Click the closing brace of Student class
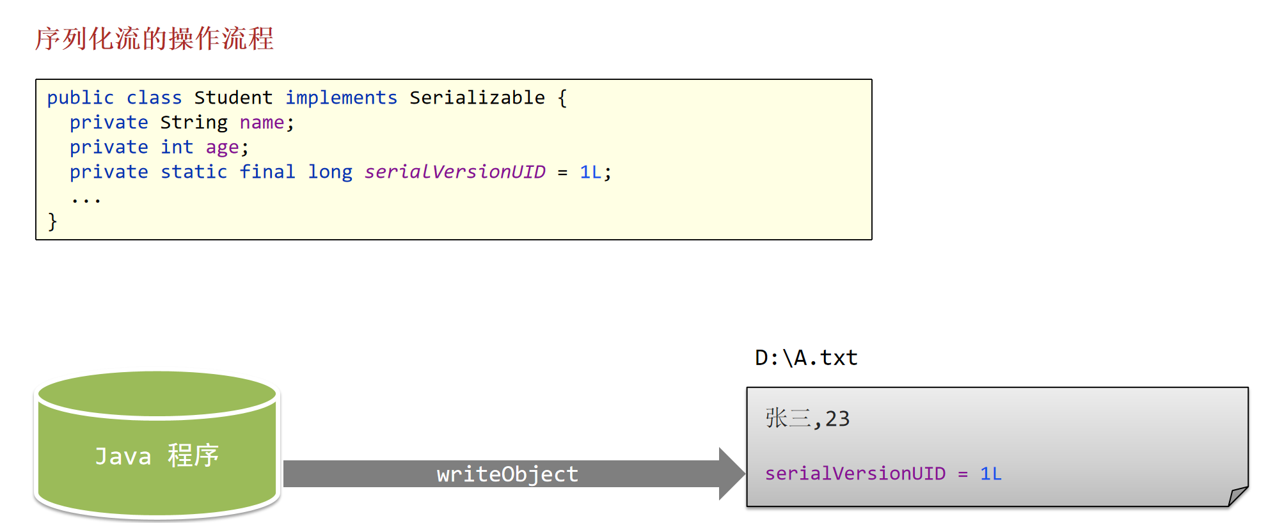Image resolution: width=1275 pixels, height=523 pixels. pyautogui.click(x=52, y=221)
